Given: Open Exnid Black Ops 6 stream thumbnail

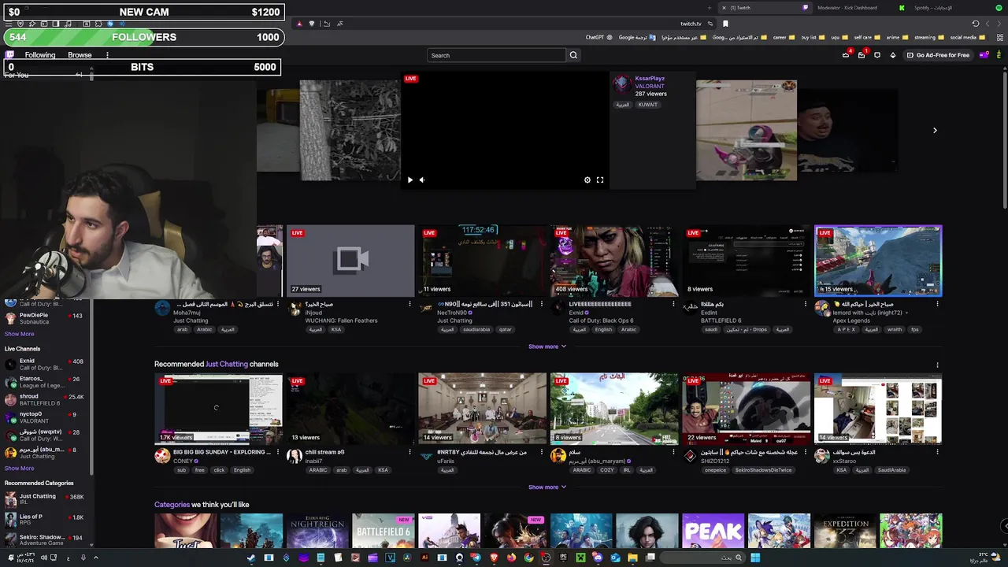Looking at the screenshot, I should (614, 261).
